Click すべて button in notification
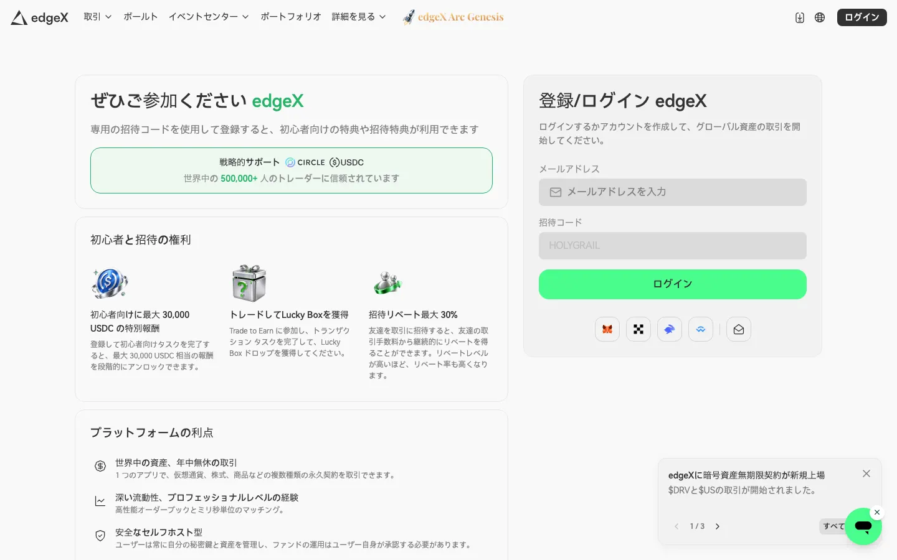Image resolution: width=897 pixels, height=560 pixels. click(x=833, y=526)
